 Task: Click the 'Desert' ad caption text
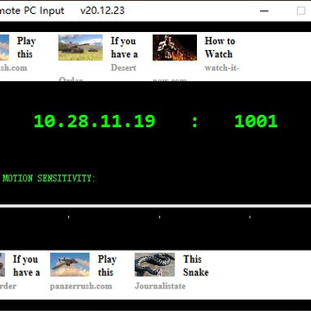coord(124,68)
